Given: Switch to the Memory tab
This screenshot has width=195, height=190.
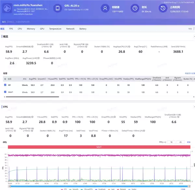Looking at the screenshot, I should tap(31, 29).
